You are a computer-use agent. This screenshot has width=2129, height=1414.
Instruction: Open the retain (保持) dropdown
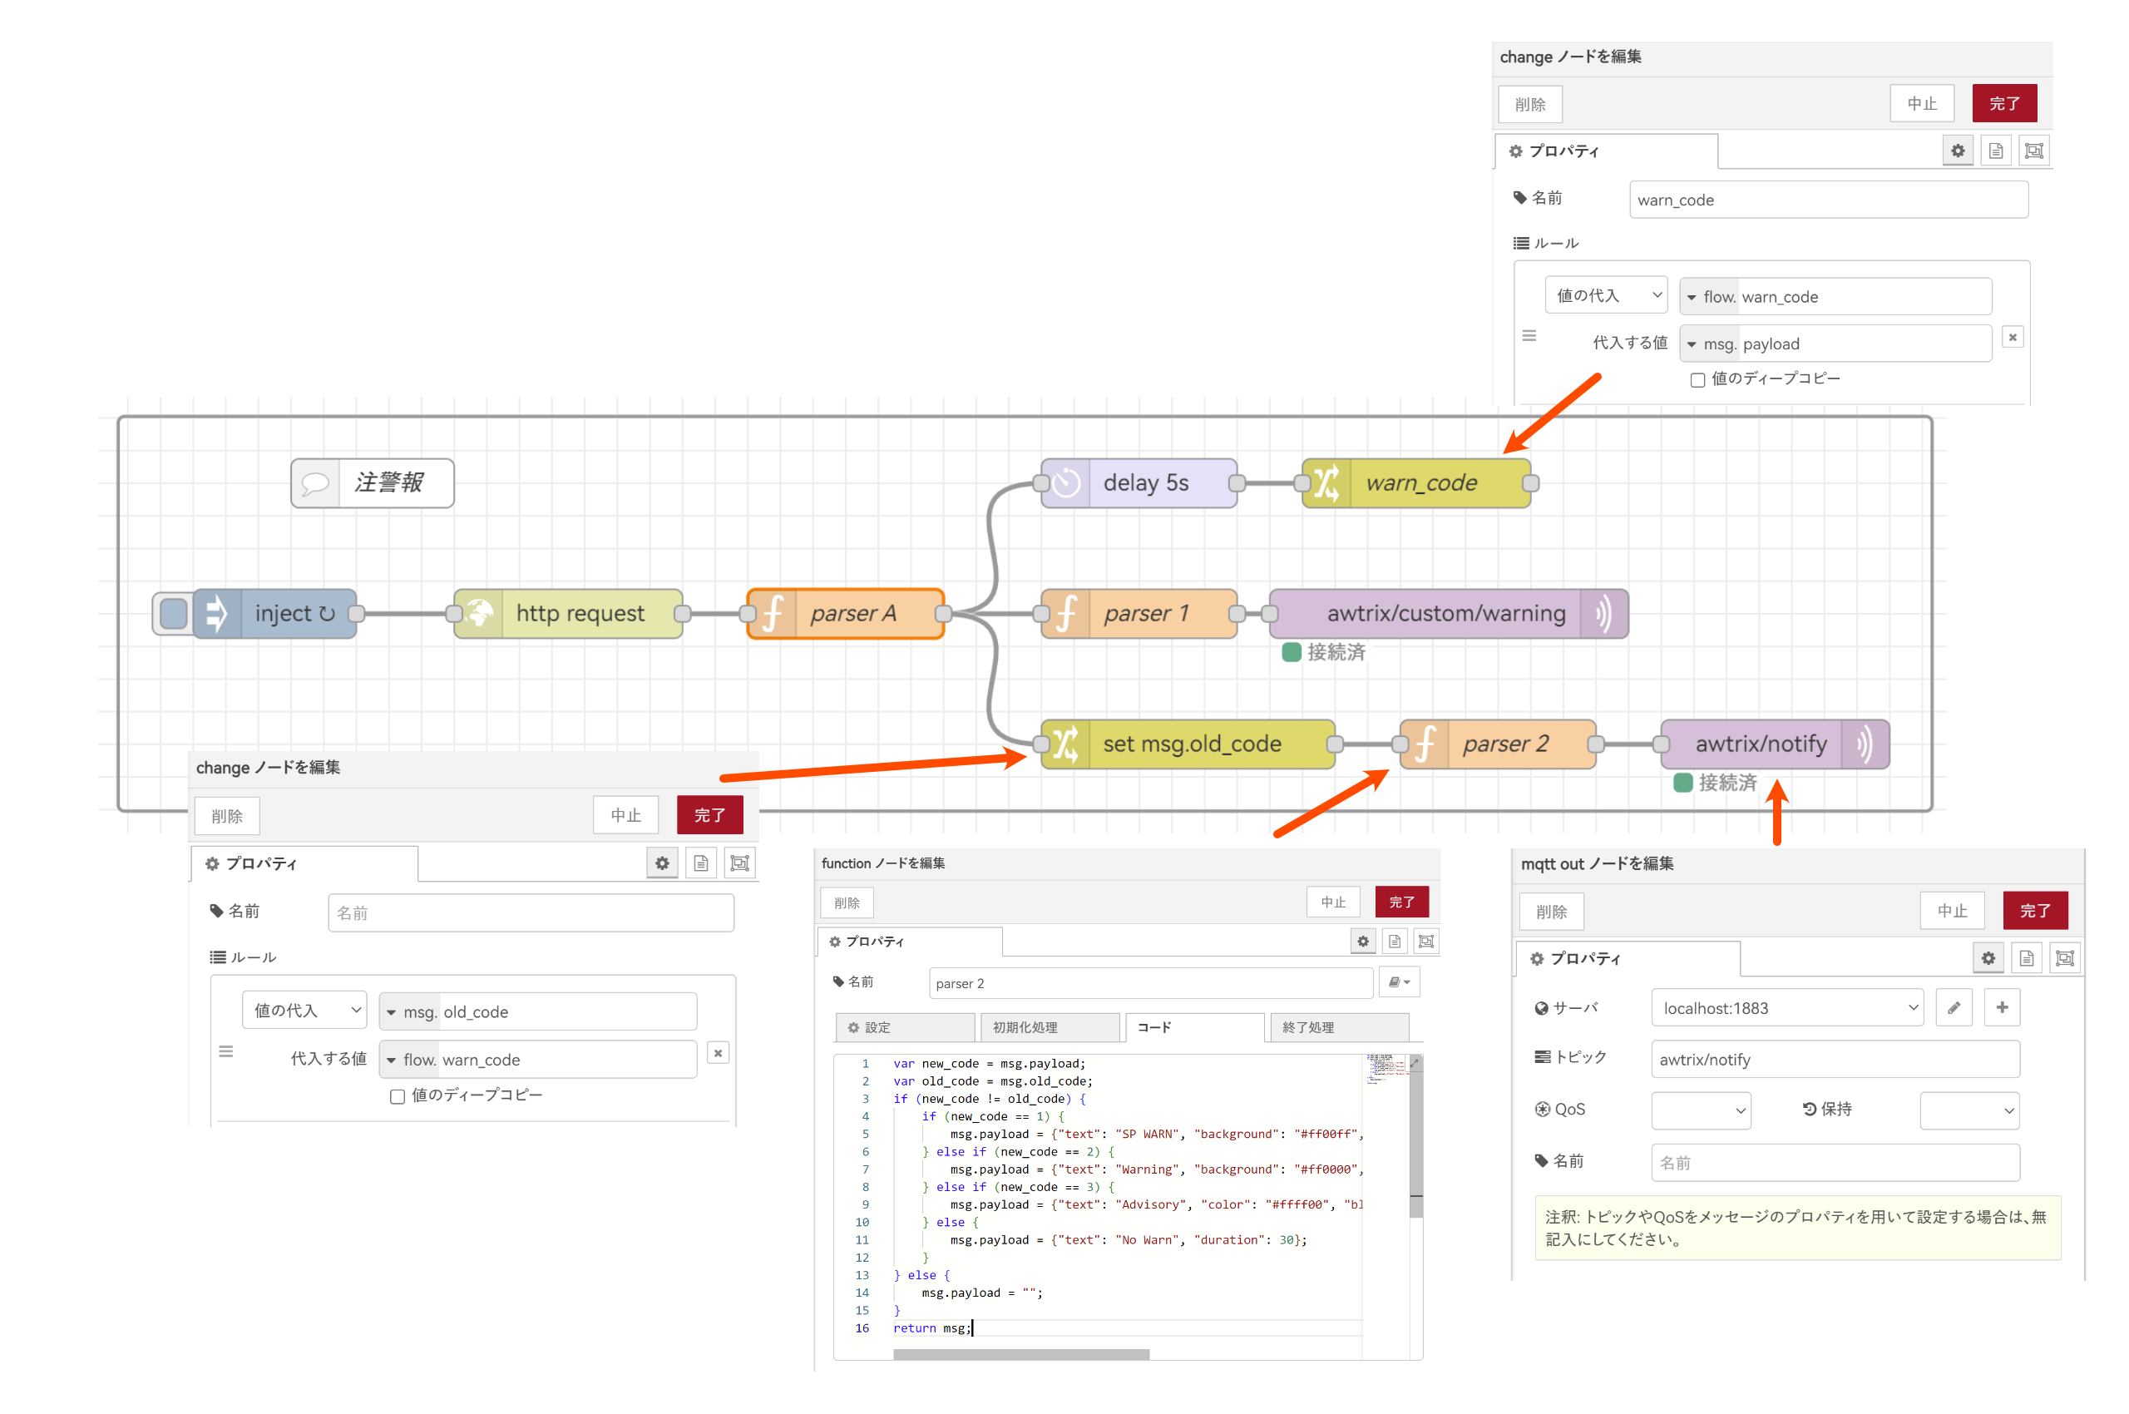point(1968,1110)
